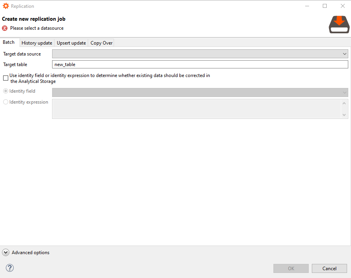
Task: Click inside the Identity expression text area
Action: tap(196, 109)
